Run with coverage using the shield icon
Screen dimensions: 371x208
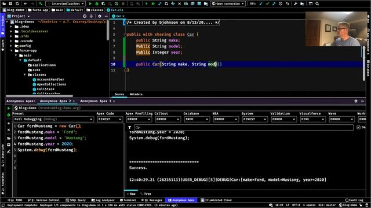coord(103,4)
